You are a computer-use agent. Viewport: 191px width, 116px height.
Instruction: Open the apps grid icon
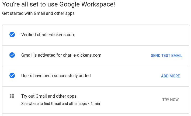click(12, 96)
